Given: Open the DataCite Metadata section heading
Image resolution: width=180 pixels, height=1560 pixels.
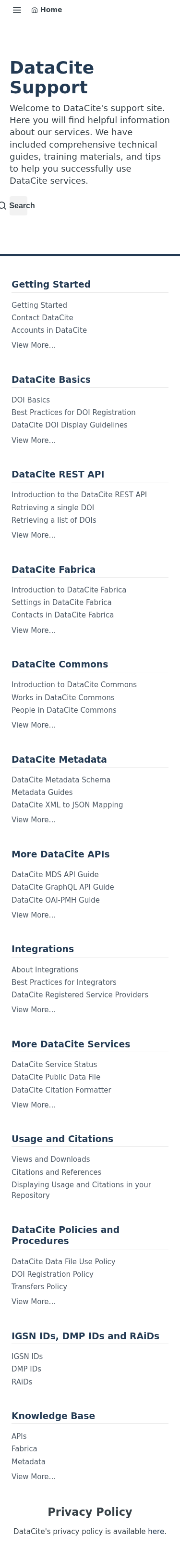Looking at the screenshot, I should click(x=59, y=759).
